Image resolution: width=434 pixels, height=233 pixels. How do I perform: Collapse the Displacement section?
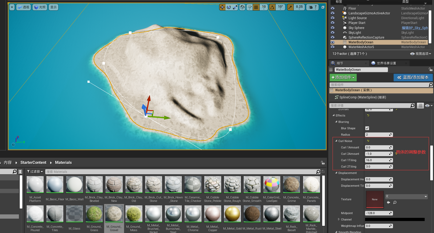(336, 173)
